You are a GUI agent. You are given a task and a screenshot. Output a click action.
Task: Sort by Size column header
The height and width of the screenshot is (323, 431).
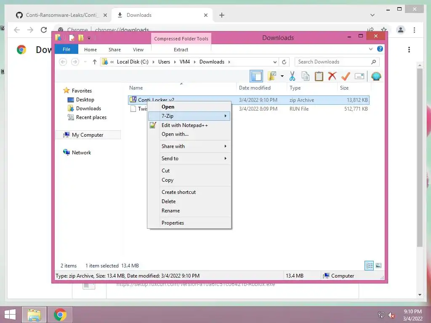point(354,88)
